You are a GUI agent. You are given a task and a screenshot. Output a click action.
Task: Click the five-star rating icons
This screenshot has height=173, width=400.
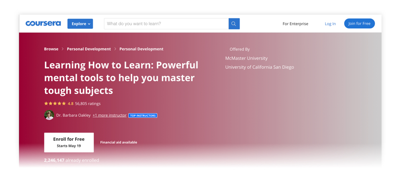tap(55, 103)
